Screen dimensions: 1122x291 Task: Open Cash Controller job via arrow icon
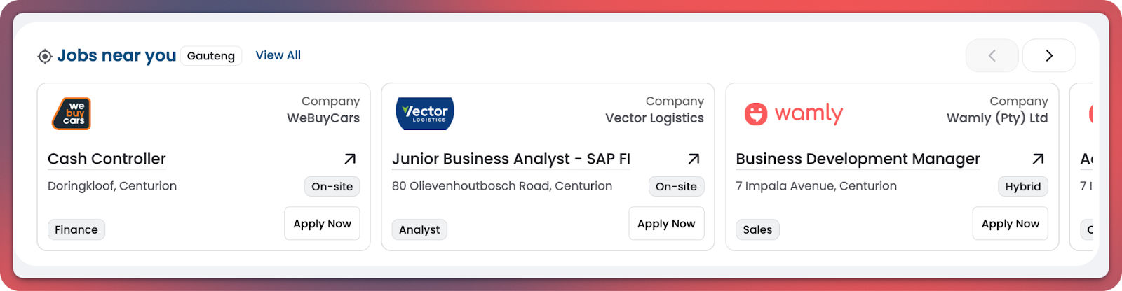tap(349, 159)
